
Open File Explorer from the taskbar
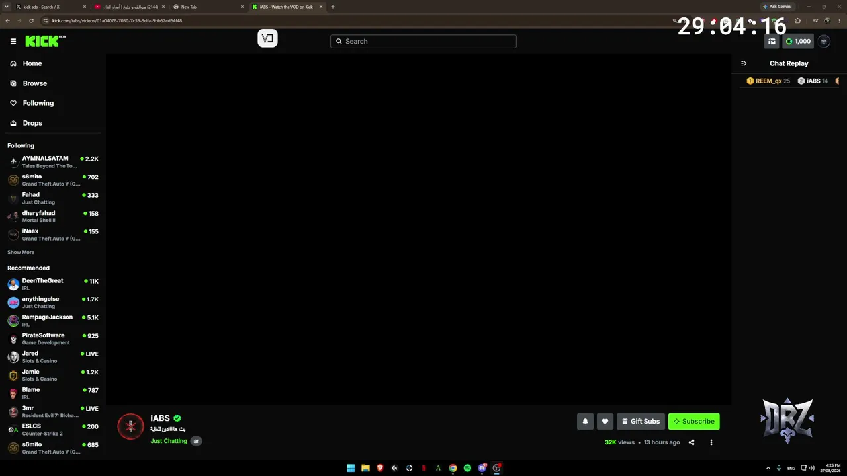click(x=365, y=468)
